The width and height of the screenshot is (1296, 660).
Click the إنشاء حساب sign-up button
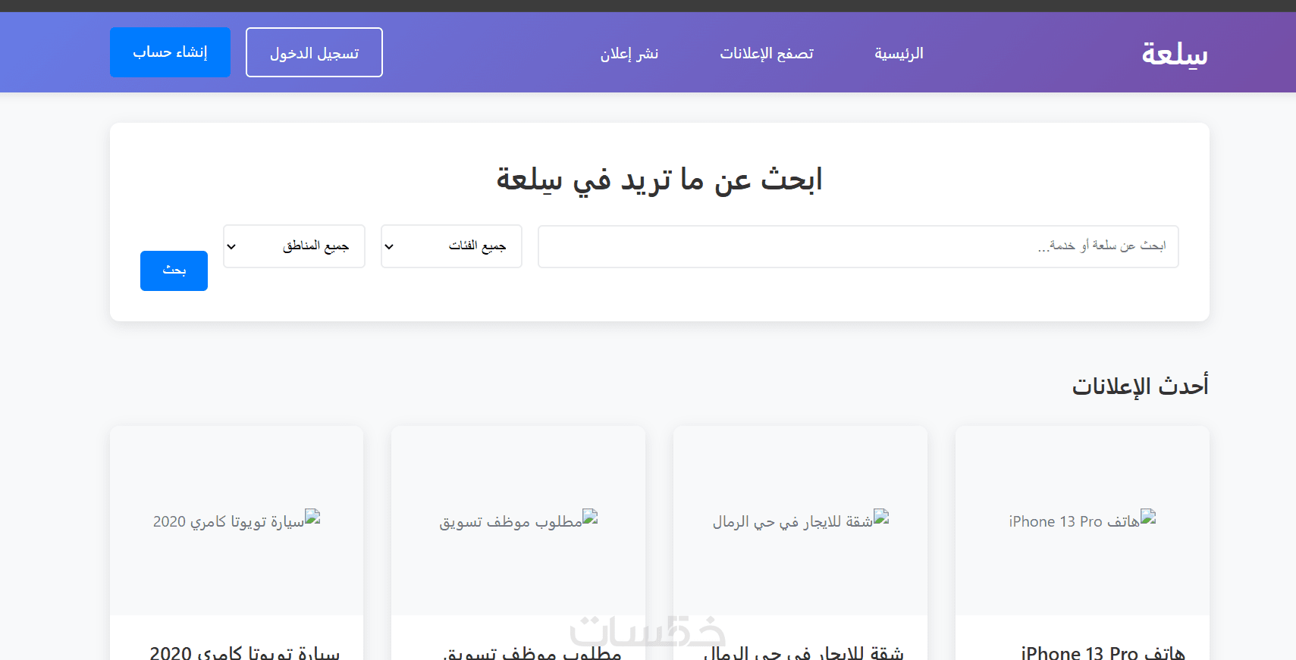(x=170, y=52)
